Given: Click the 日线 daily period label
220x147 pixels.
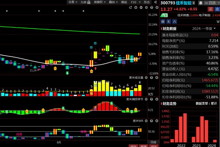Looking at the screenshot, I should [153, 142].
